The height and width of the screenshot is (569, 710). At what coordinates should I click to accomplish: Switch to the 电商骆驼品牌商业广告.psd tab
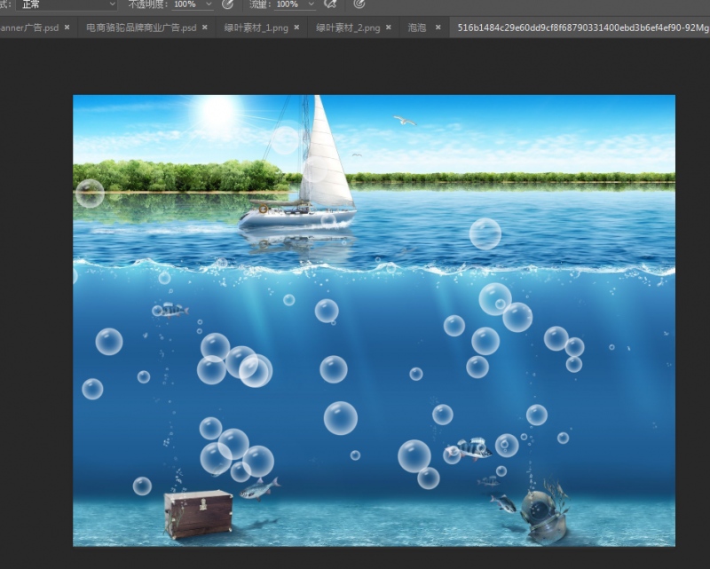pyautogui.click(x=140, y=28)
